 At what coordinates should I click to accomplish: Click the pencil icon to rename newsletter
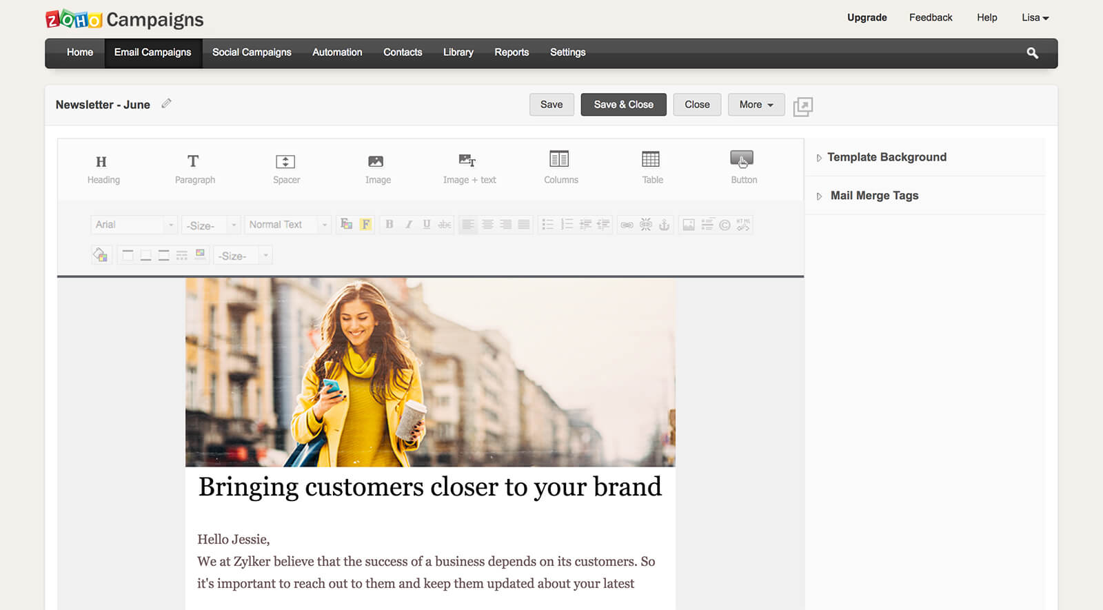166,104
